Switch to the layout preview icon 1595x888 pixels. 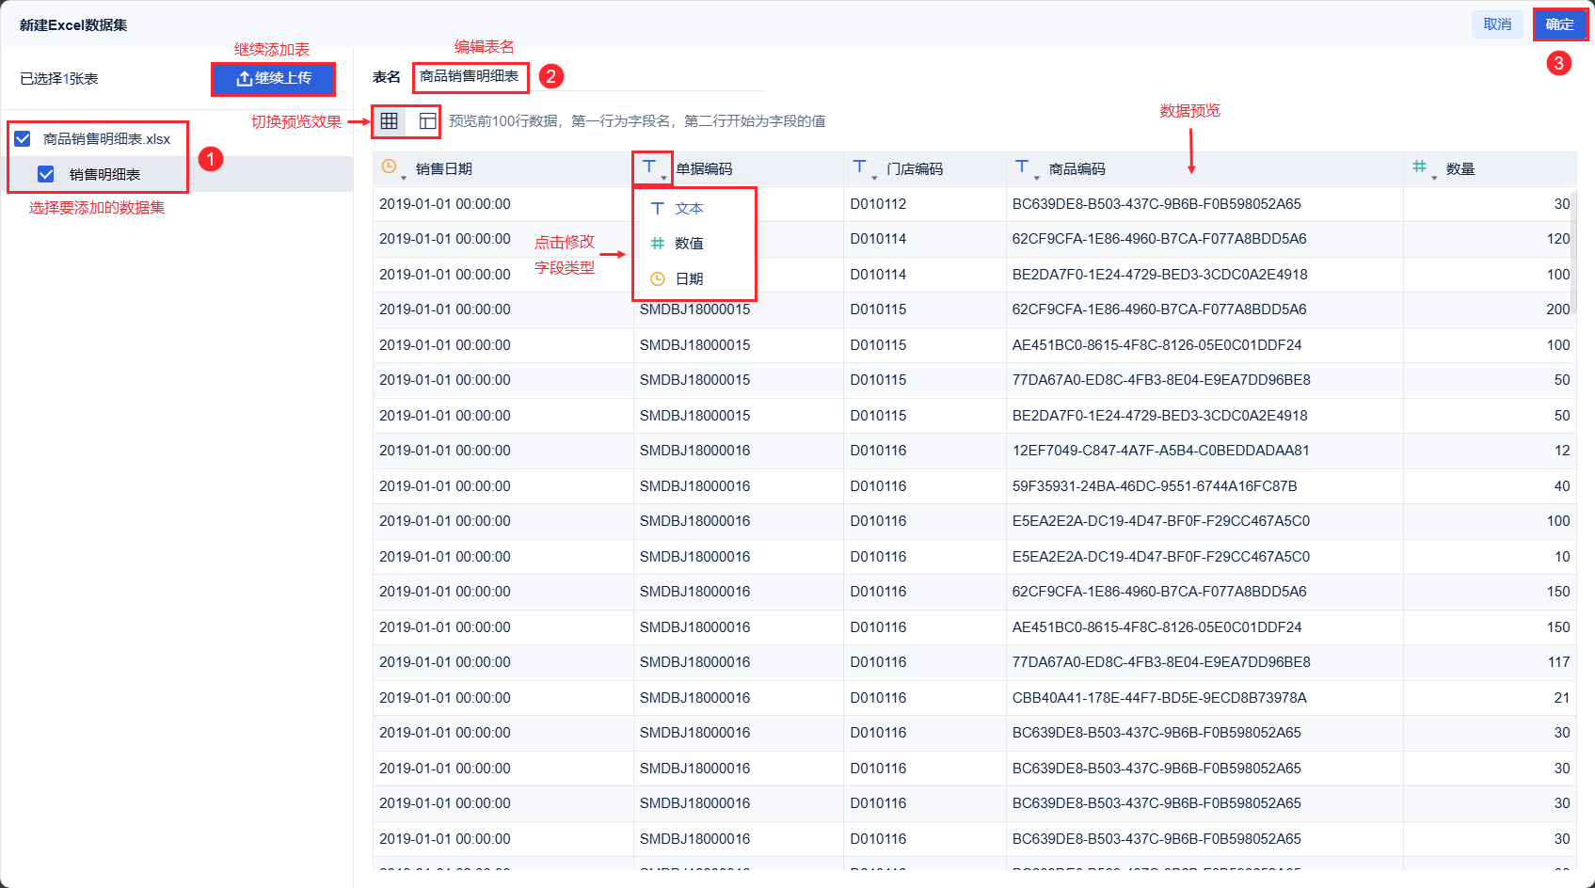pos(427,120)
